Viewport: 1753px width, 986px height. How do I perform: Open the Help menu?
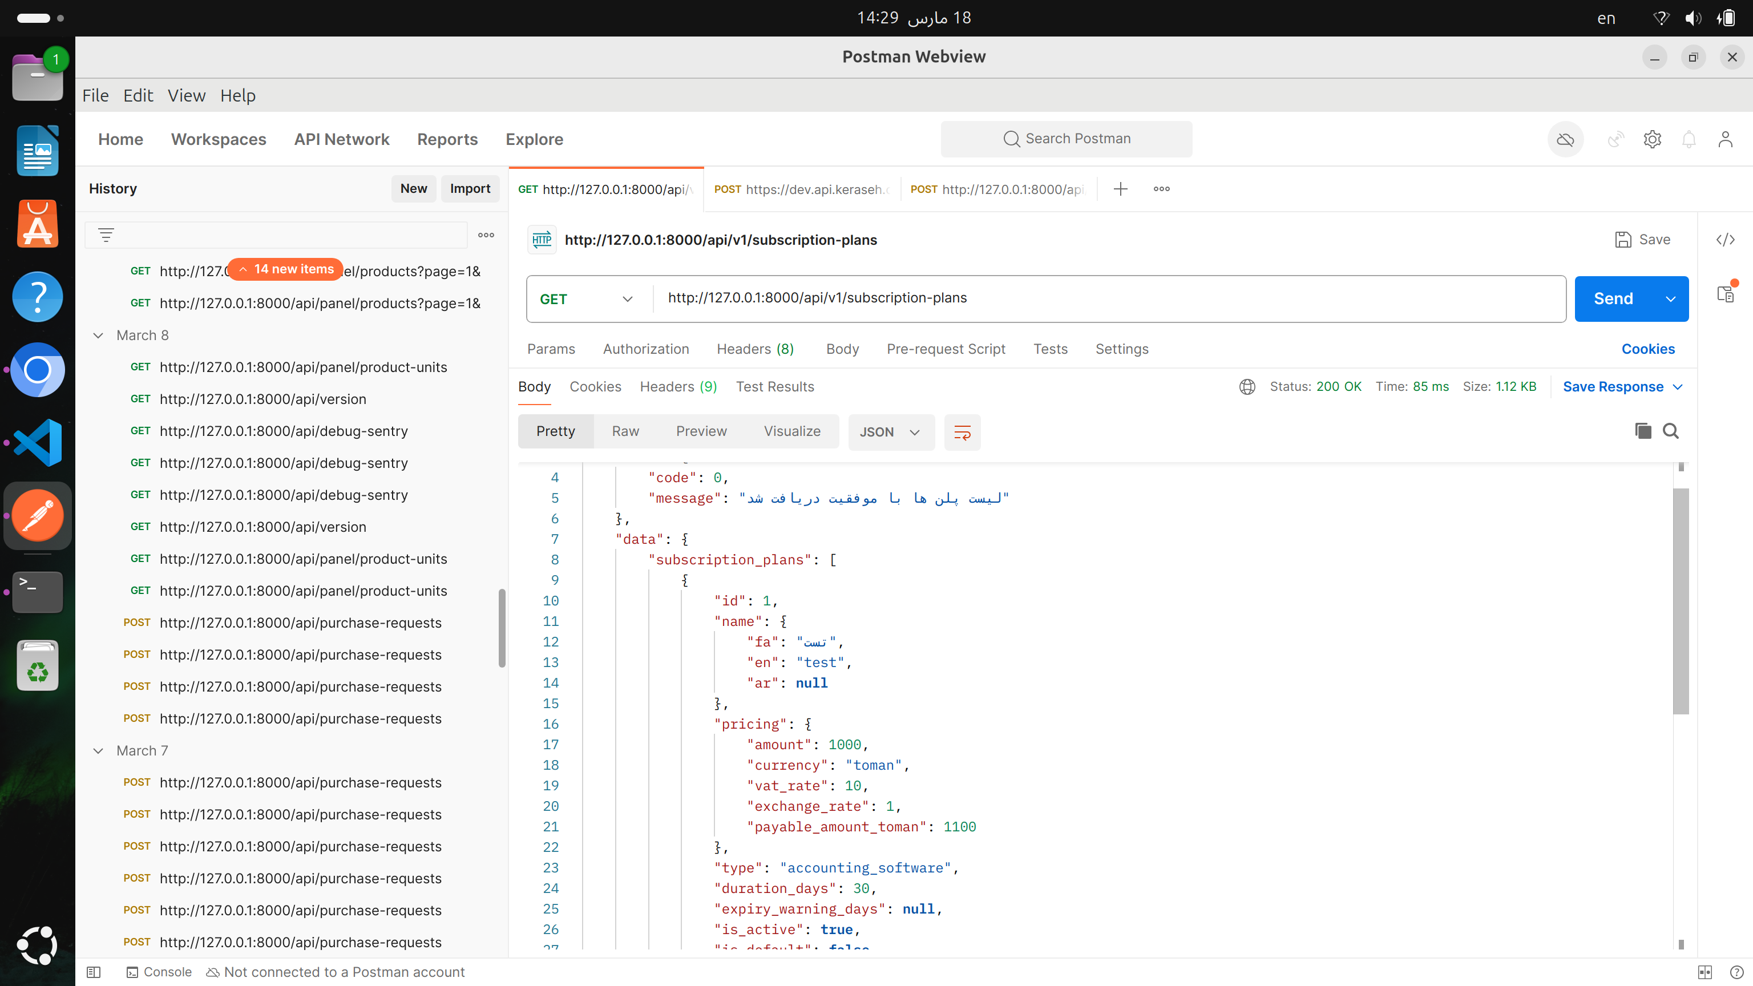237,95
